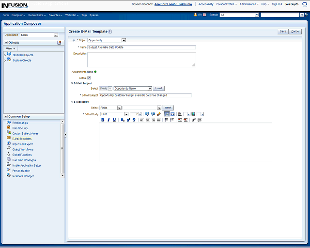The width and height of the screenshot is (310, 248).
Task: Click the Bold formatting icon
Action: (x=103, y=120)
